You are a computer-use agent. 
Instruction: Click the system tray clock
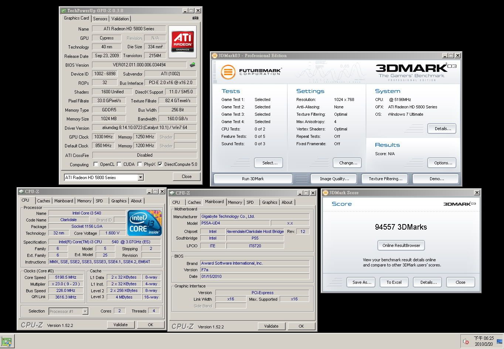coord(484,341)
